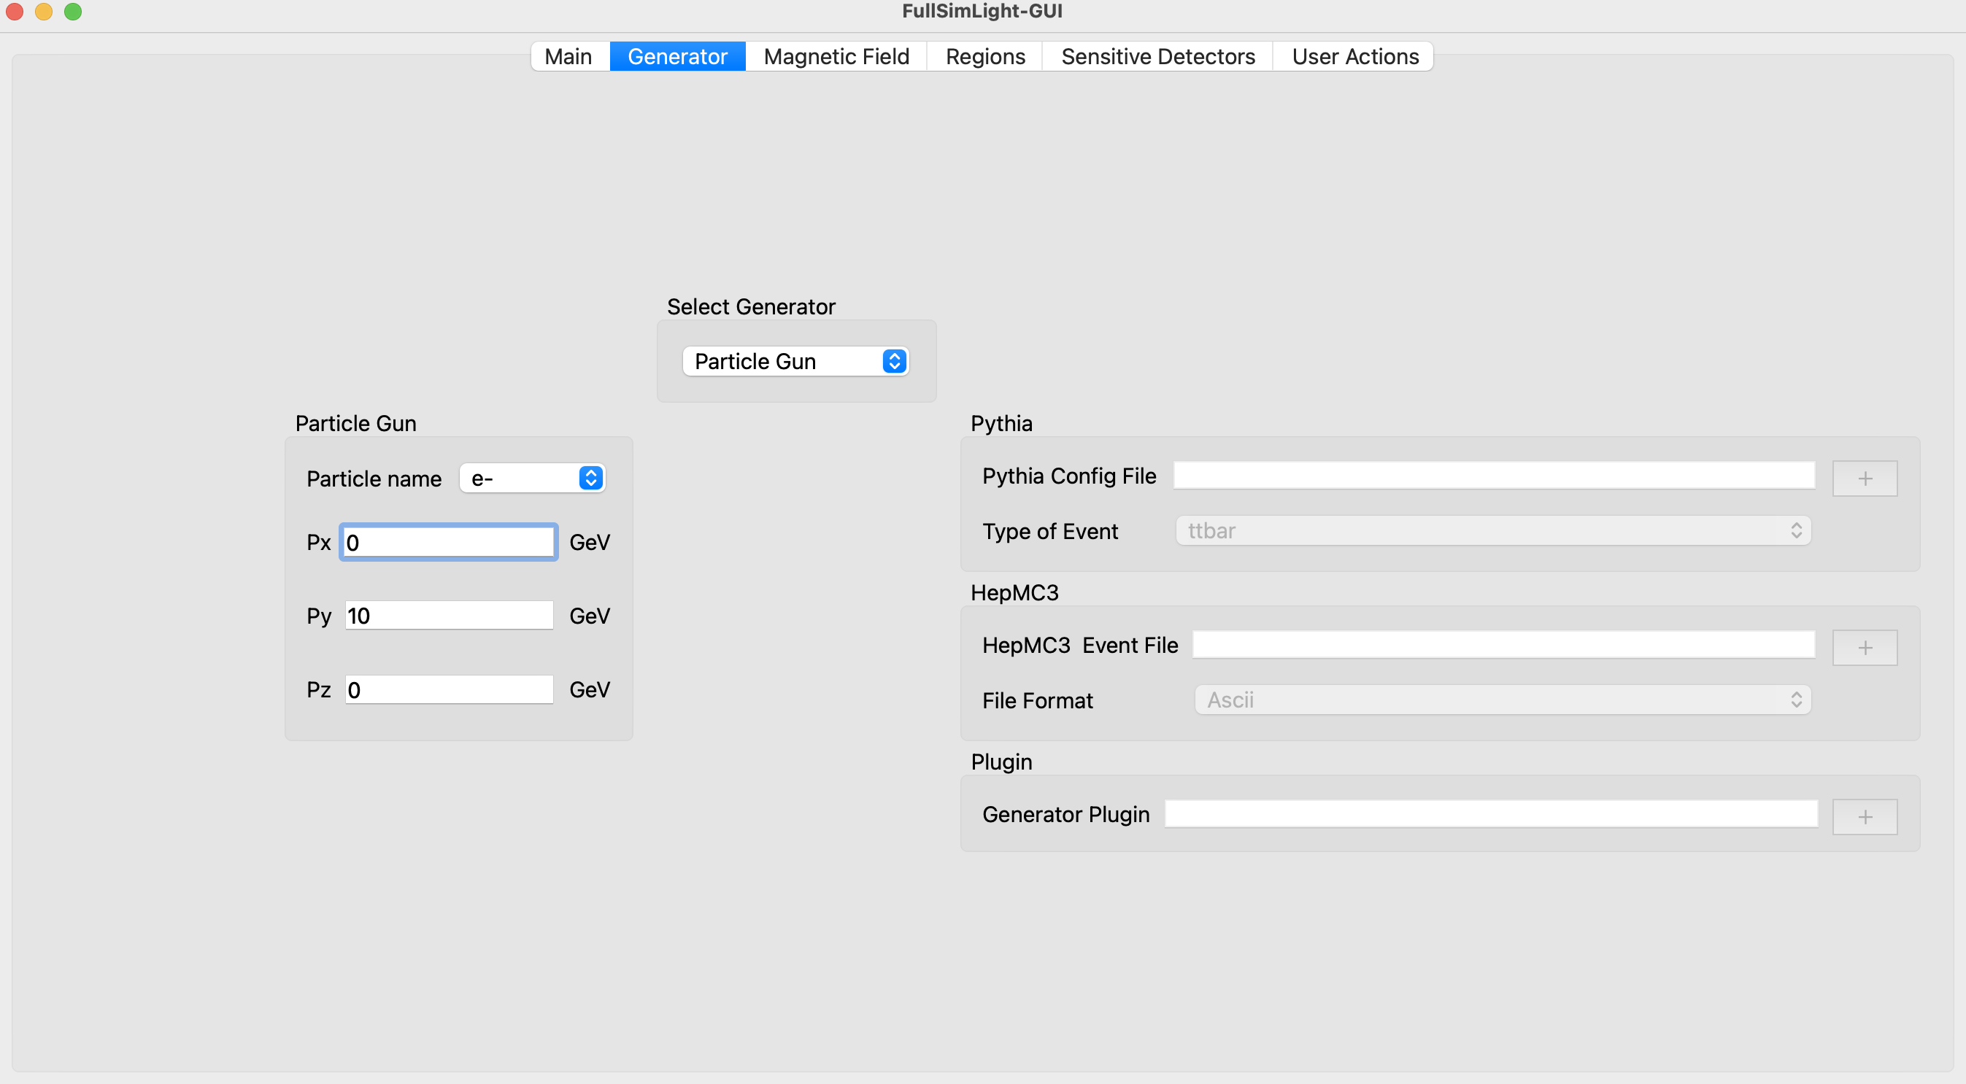Go to the Regions tab
This screenshot has height=1084, width=1966.
point(984,56)
